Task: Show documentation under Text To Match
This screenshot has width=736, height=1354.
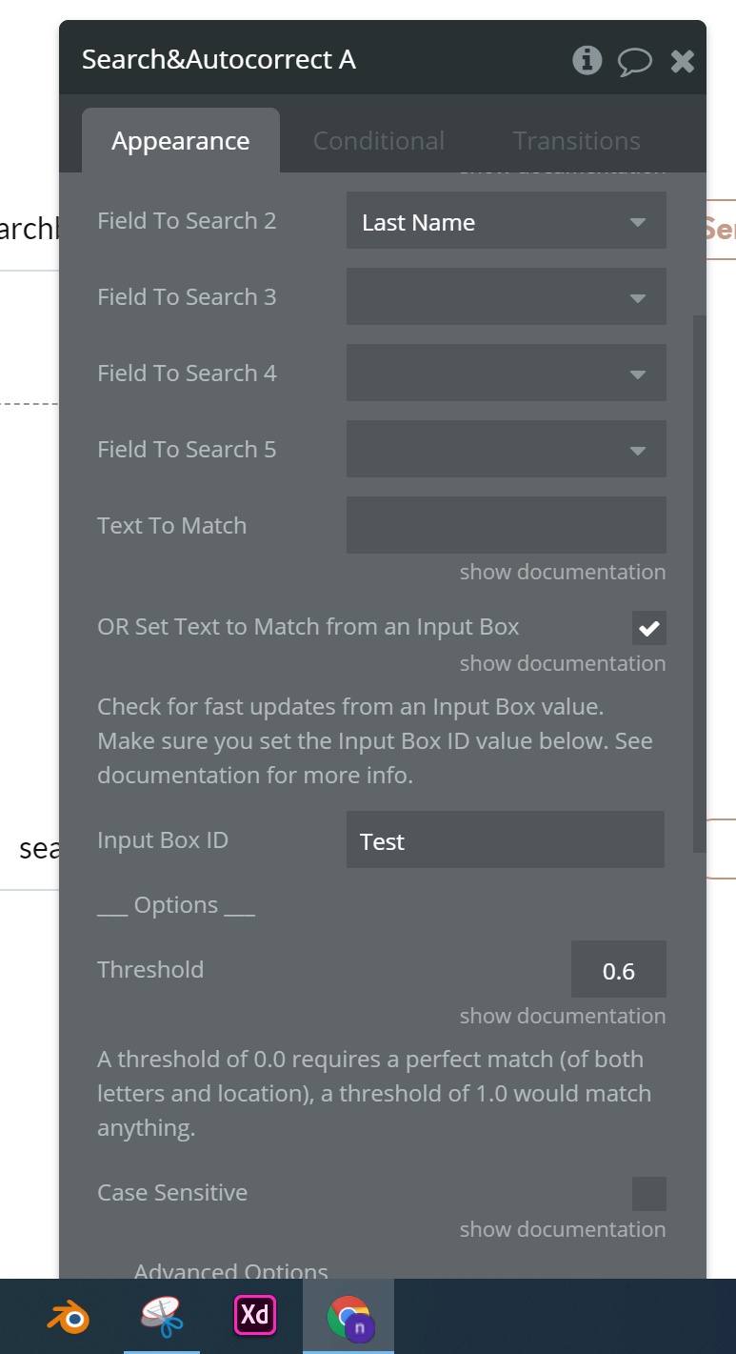Action: (563, 572)
